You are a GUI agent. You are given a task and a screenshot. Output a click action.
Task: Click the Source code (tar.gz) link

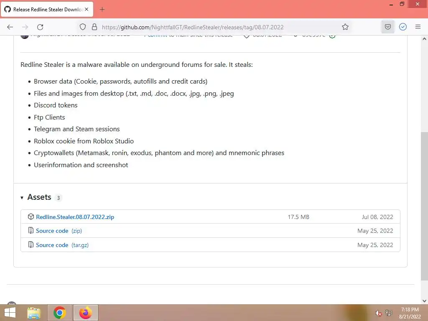tap(62, 245)
